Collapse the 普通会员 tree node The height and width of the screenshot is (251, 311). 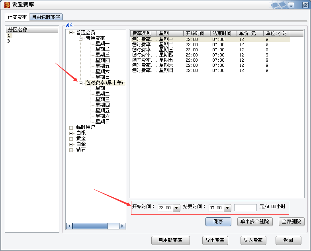click(71, 33)
